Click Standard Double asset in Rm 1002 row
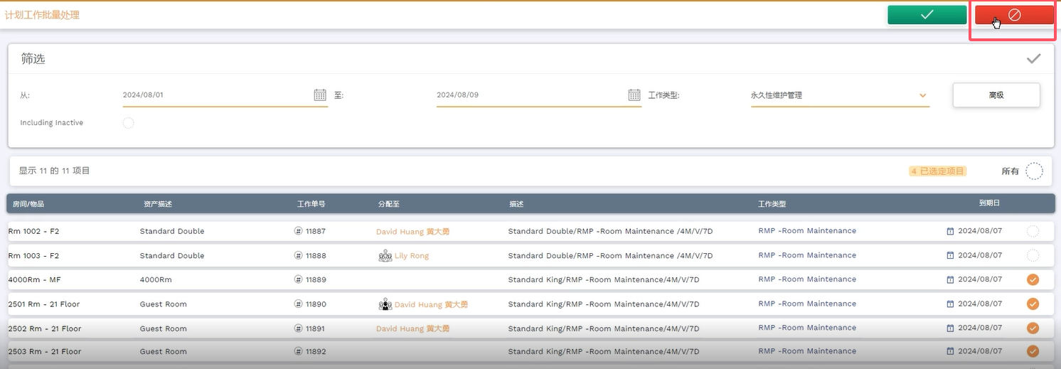Image resolution: width=1061 pixels, height=369 pixels. coord(172,231)
